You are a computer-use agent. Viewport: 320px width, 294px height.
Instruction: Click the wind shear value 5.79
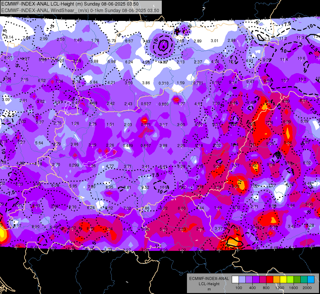[x=112, y=41]
